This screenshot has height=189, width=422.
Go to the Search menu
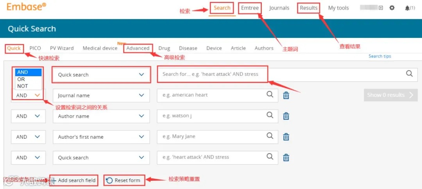(x=222, y=8)
